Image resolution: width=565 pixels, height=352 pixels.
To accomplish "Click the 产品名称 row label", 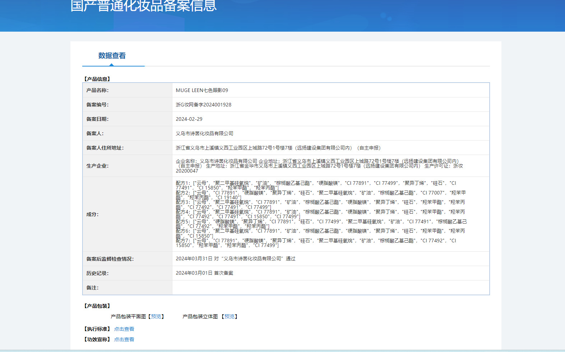I will click(97, 90).
